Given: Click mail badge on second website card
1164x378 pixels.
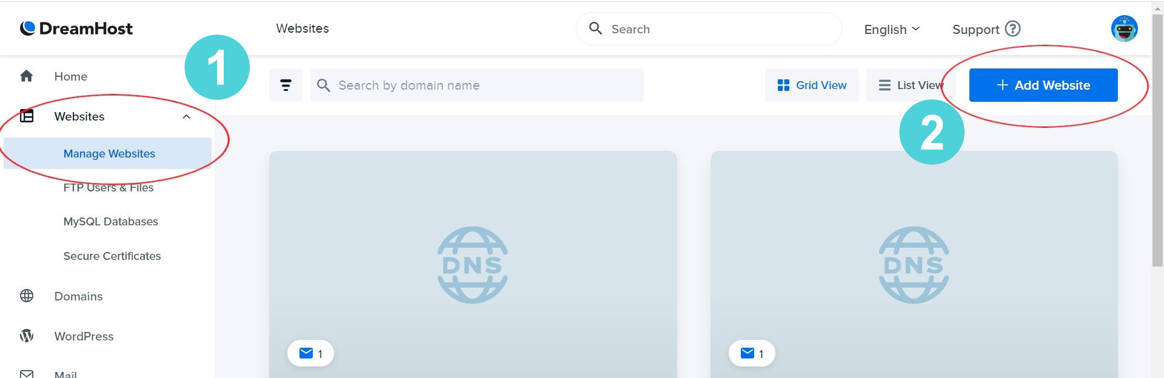Looking at the screenshot, I should pos(752,354).
